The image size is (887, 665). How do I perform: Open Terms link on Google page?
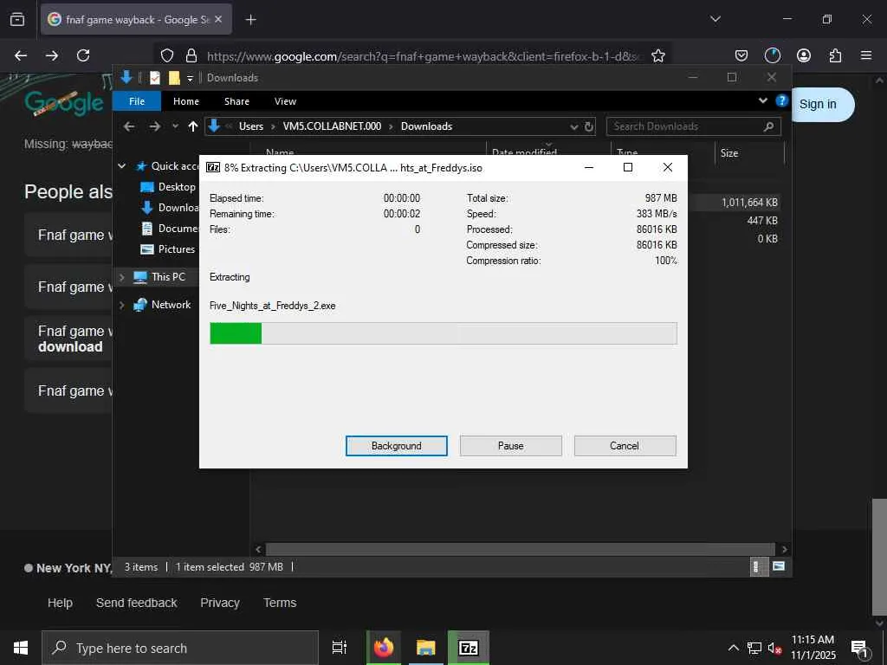coord(280,603)
